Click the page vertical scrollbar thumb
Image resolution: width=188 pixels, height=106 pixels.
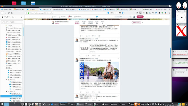[x=170, y=53]
